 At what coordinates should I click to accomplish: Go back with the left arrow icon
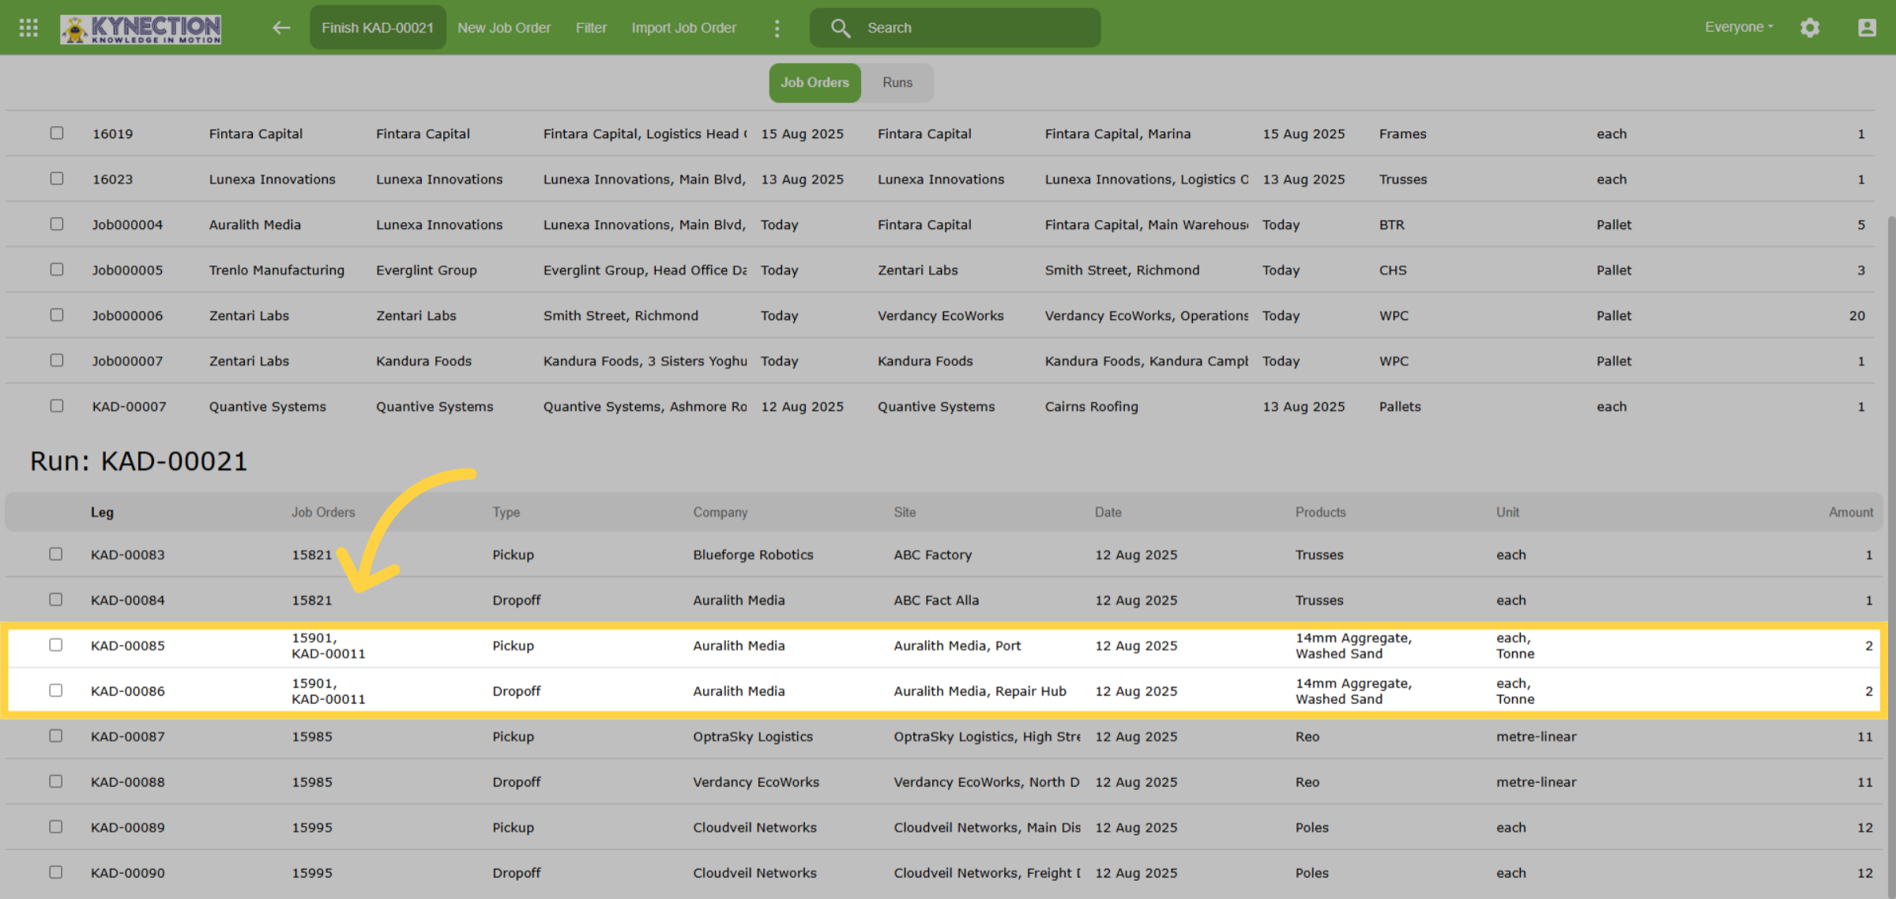click(281, 28)
